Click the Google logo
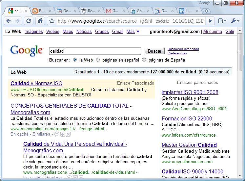Viewport: 245px width, 181px height. tap(27, 50)
